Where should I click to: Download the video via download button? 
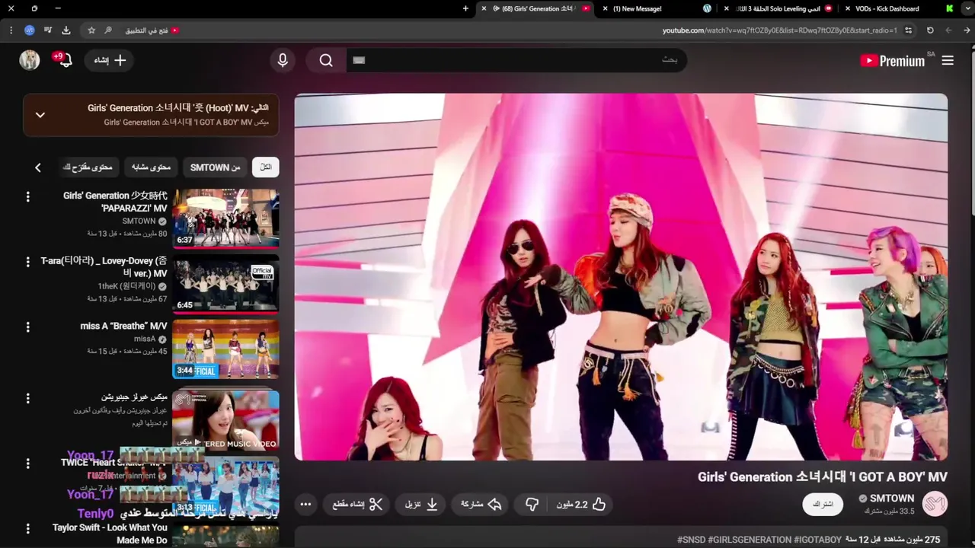[421, 504]
